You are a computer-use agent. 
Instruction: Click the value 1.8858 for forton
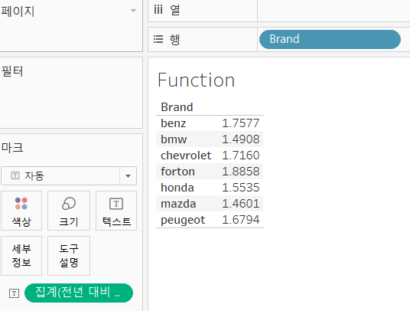click(x=240, y=172)
